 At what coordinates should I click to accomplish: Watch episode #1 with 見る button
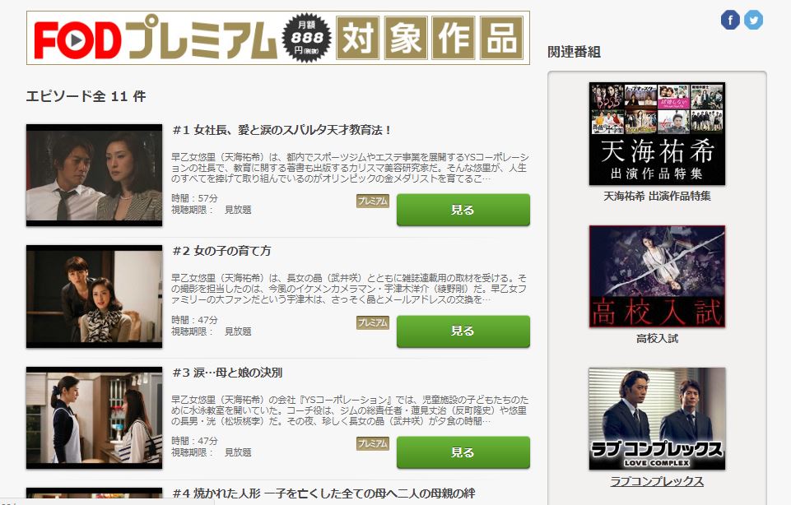463,210
